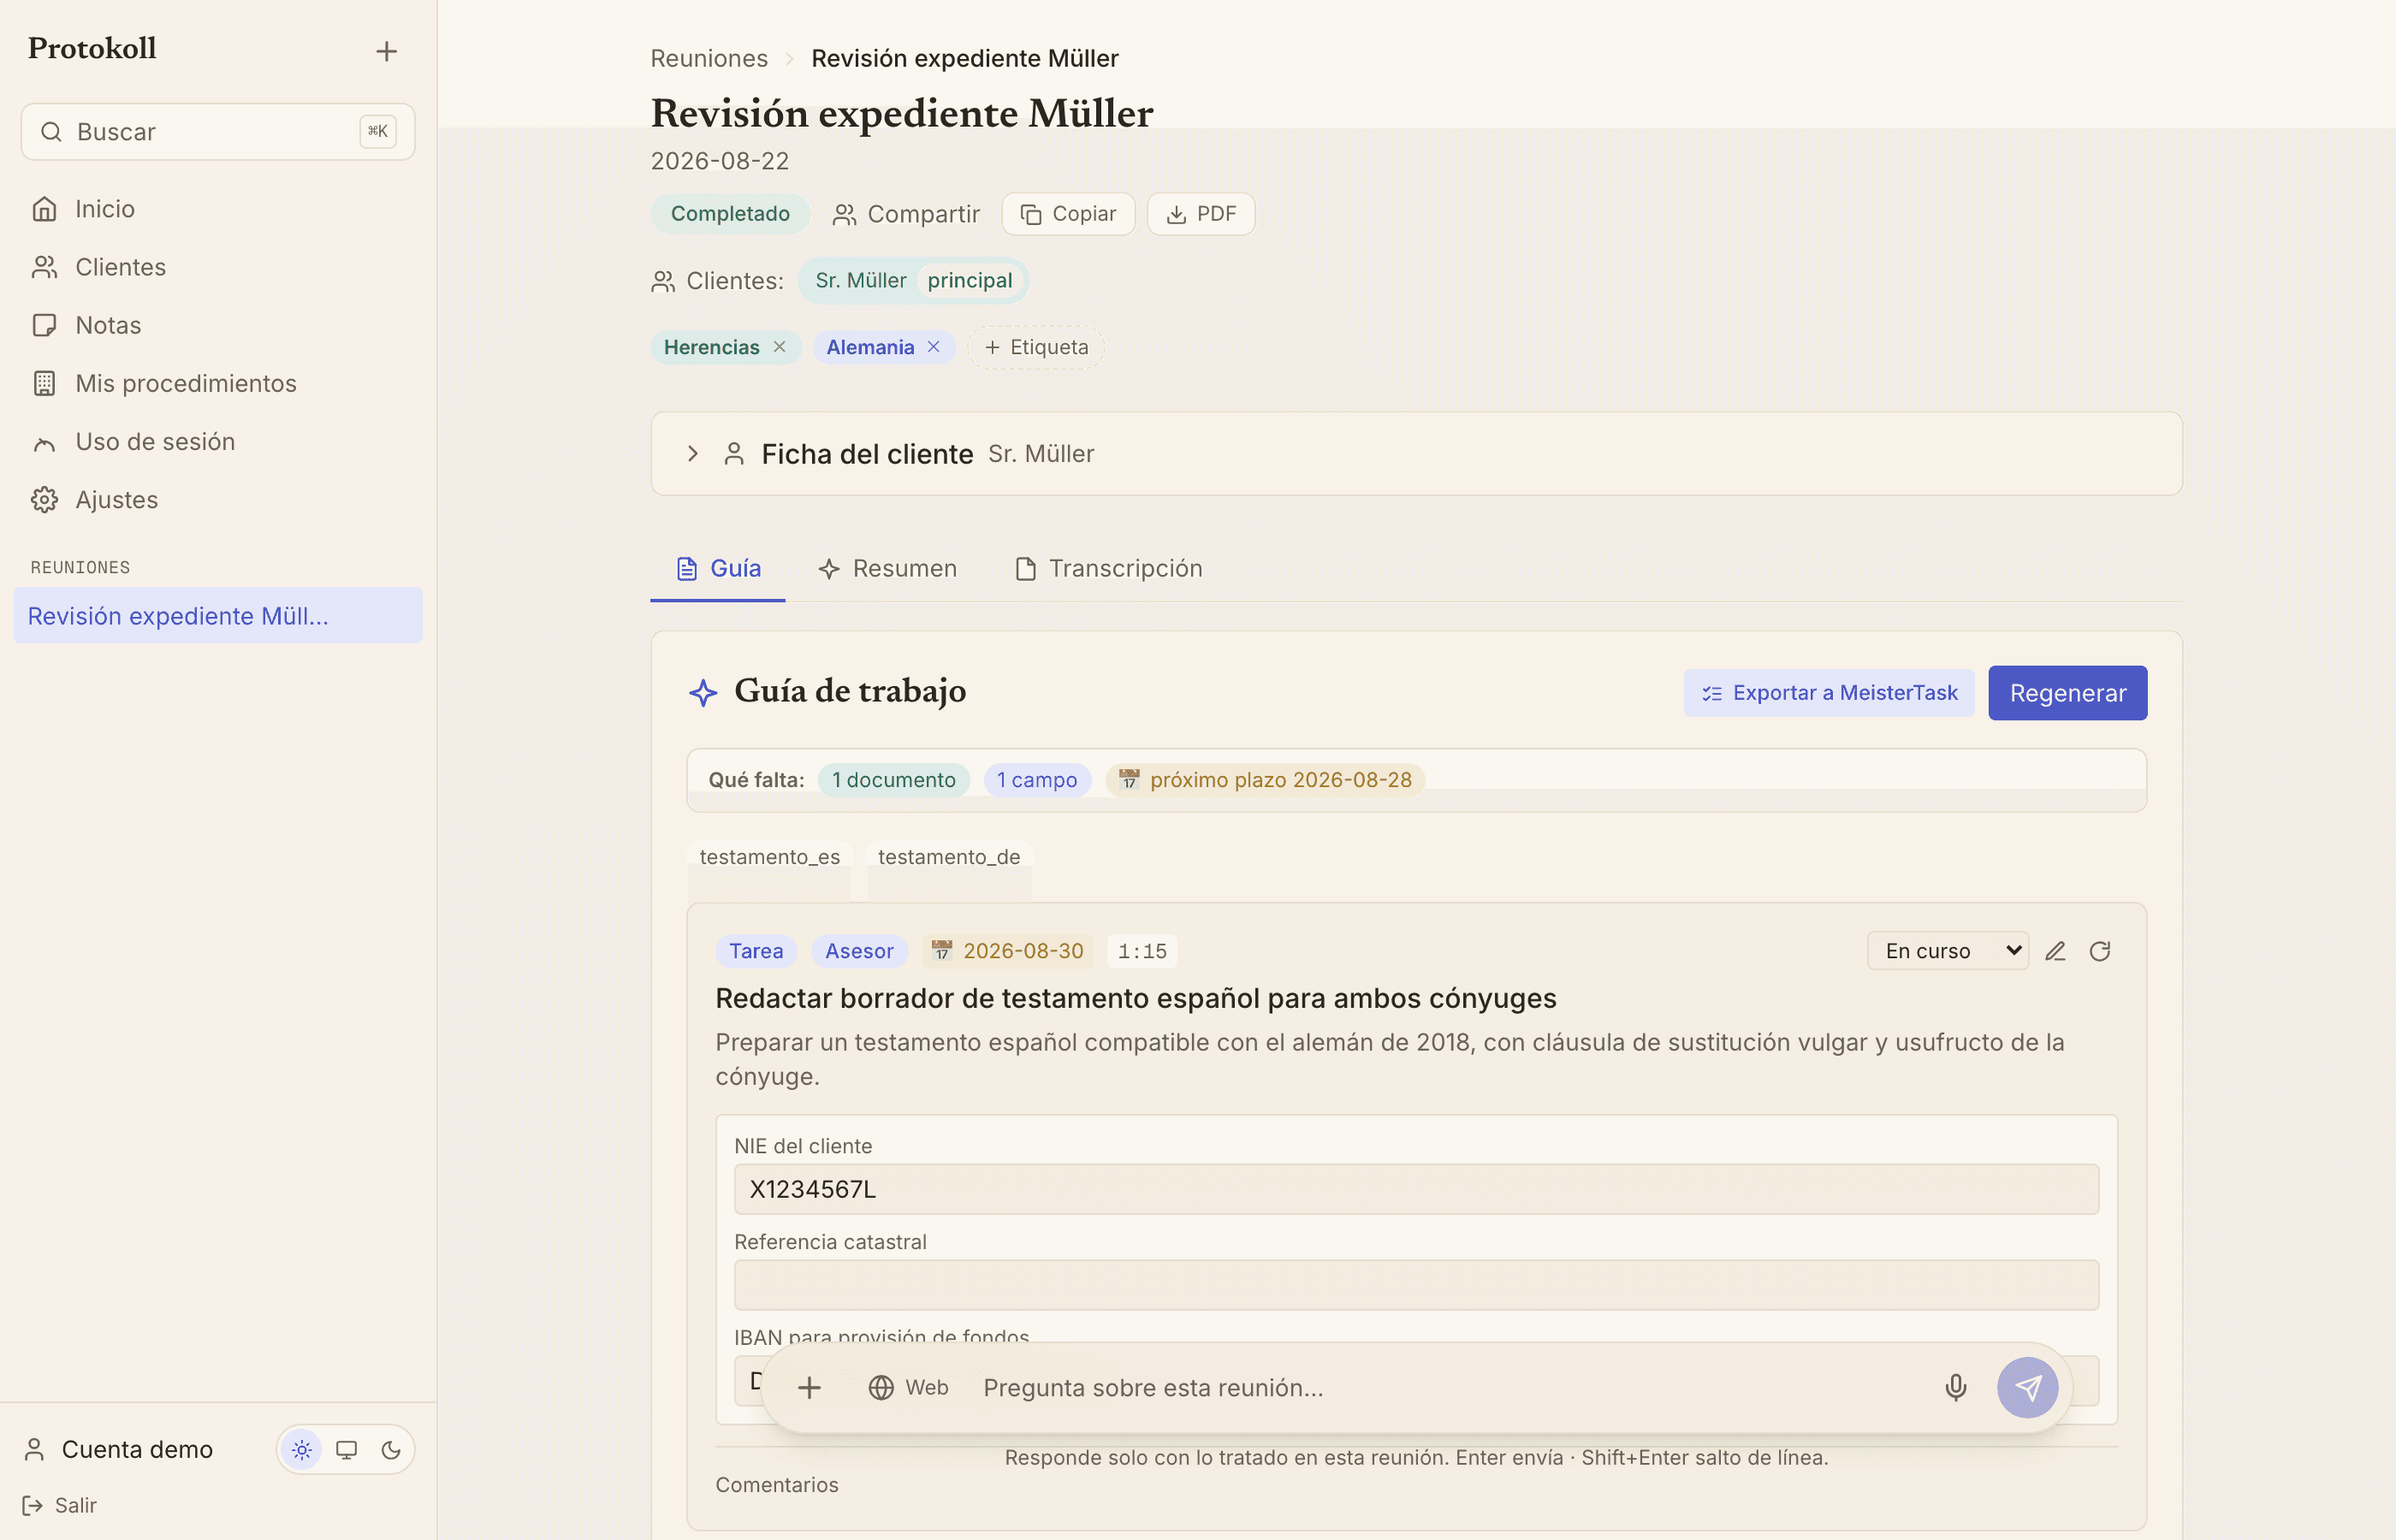Viewport: 2396px width, 1540px height.
Task: Switch to the Transcripción tab
Action: click(1108, 568)
